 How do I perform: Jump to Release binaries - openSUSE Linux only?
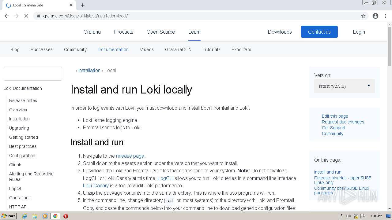[343, 180]
